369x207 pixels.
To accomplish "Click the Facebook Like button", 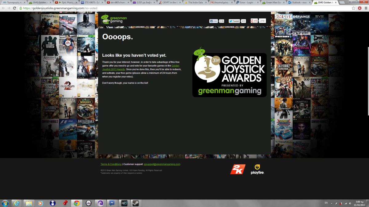I will pyautogui.click(x=213, y=21).
